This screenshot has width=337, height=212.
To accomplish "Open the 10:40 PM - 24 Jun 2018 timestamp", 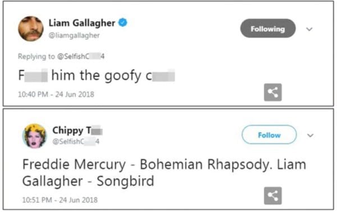I will 56,94.
